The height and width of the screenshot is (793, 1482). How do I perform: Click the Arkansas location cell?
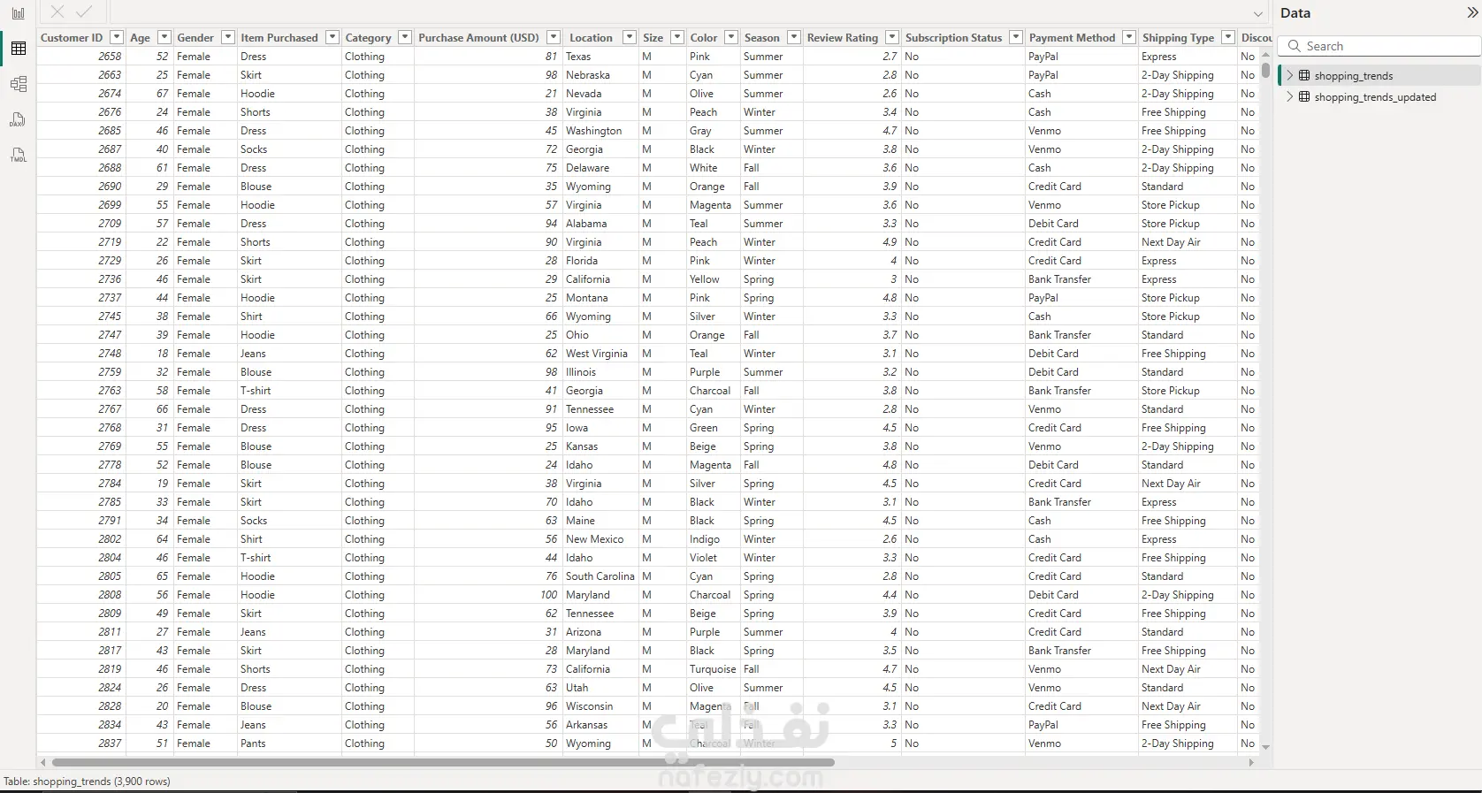(x=600, y=724)
